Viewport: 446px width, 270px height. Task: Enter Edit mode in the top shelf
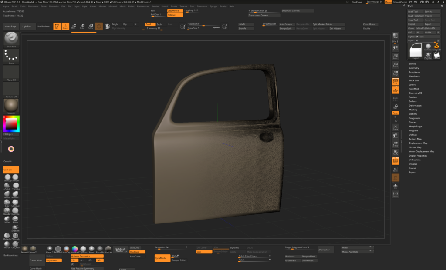click(x=57, y=27)
